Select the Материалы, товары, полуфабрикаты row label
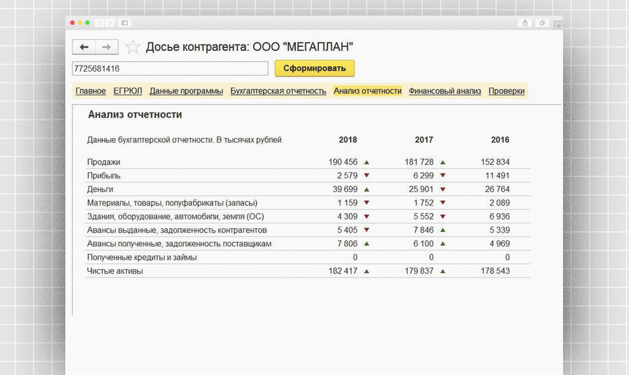The width and height of the screenshot is (629, 375). (x=172, y=203)
